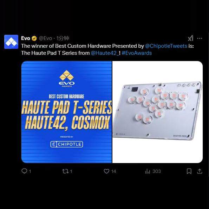209x209 pixels.
Task: Open the Grok icon on the tweet
Action: click(x=190, y=38)
